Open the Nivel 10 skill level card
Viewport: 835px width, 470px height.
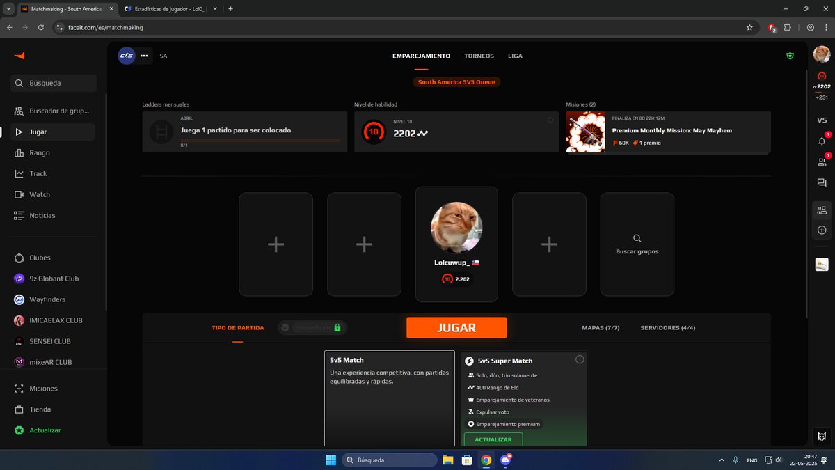pyautogui.click(x=456, y=132)
